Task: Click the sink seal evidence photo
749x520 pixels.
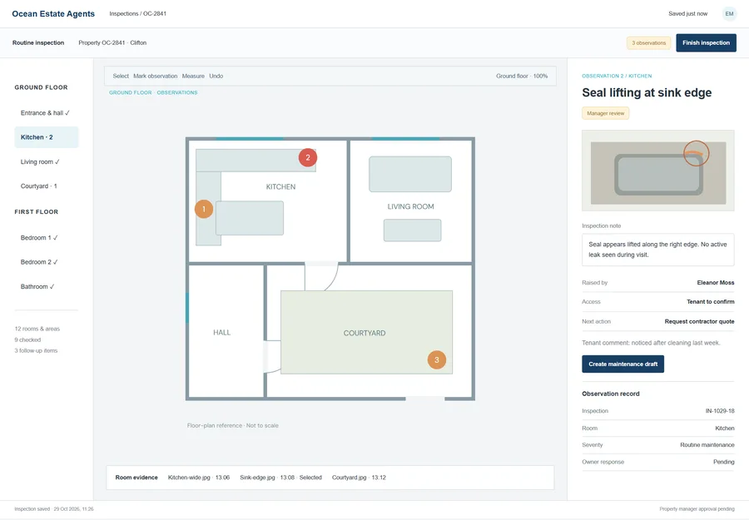Action: point(657,171)
